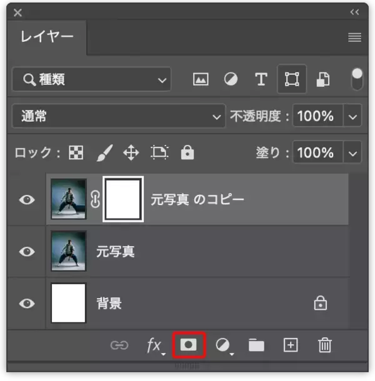The height and width of the screenshot is (381, 375).
Task: Hide the 元写真 layer via eye icon
Action: point(27,252)
